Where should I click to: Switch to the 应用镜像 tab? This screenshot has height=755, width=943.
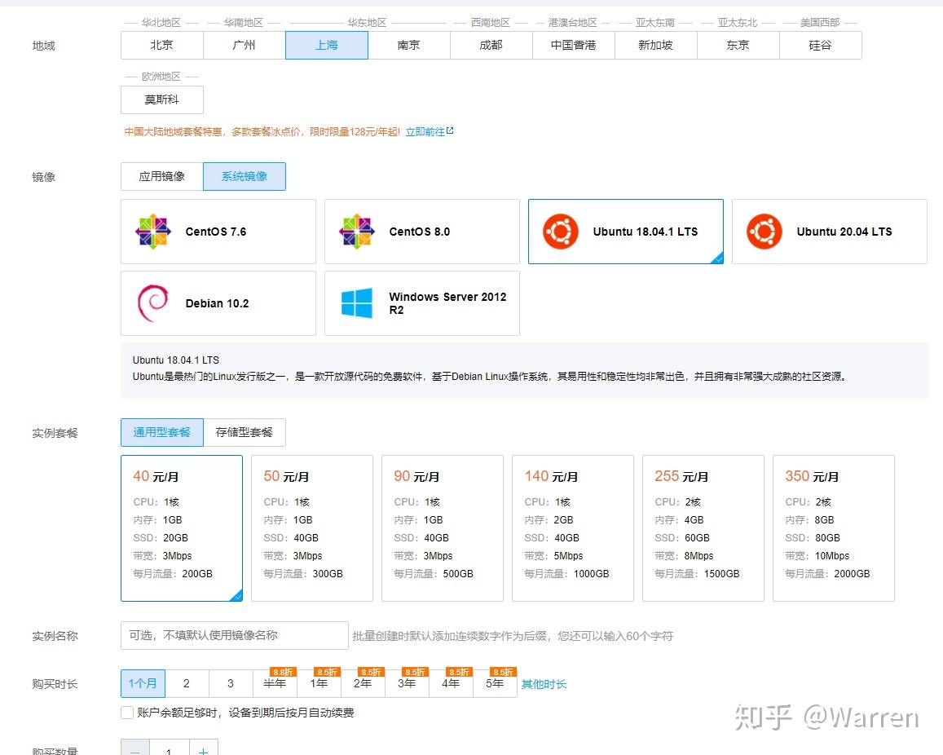(161, 176)
